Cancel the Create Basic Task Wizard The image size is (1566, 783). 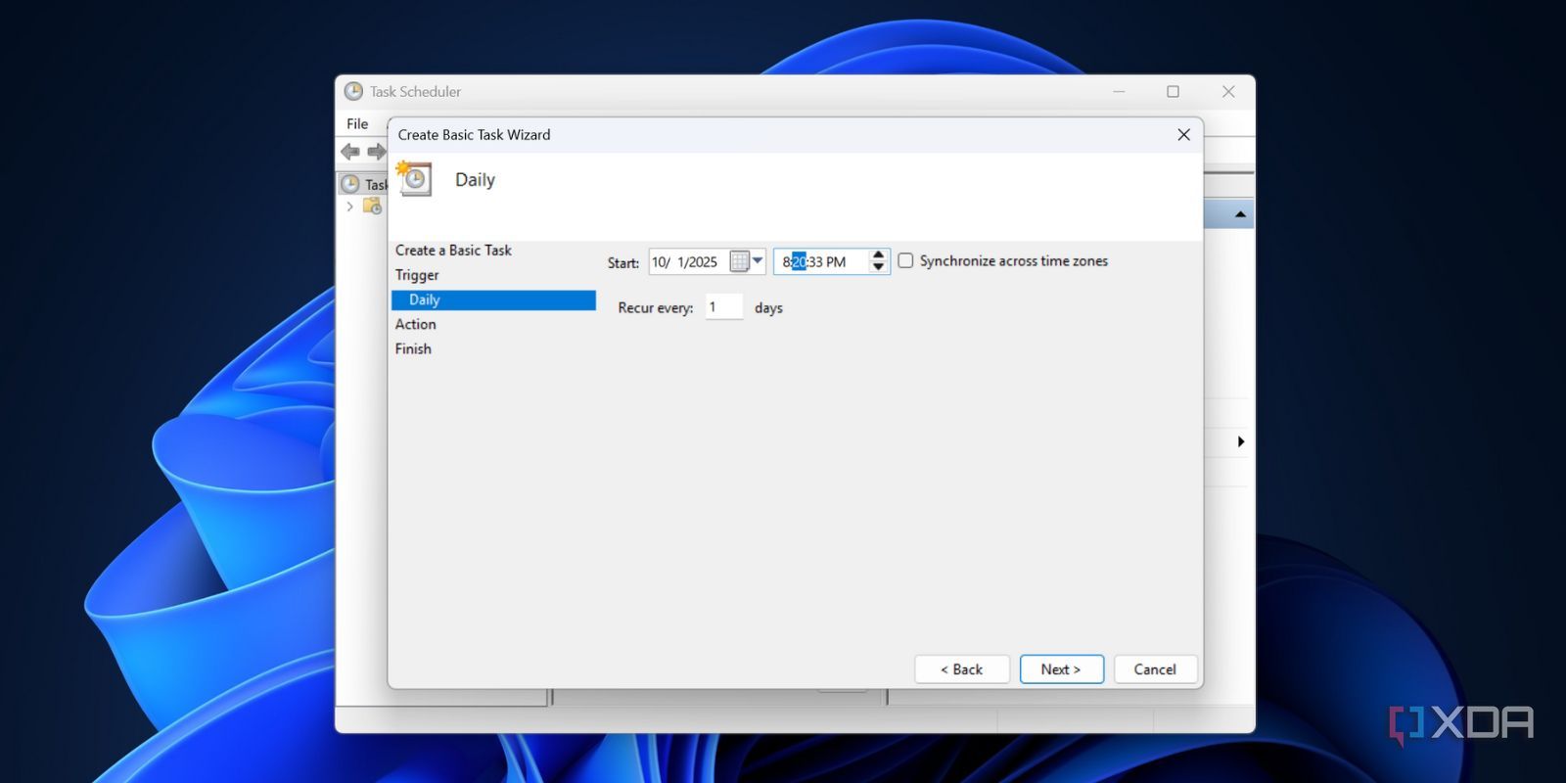pos(1155,669)
